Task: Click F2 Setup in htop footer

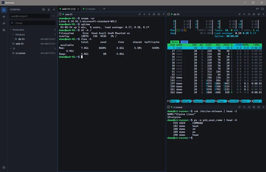Action: tap(185, 101)
